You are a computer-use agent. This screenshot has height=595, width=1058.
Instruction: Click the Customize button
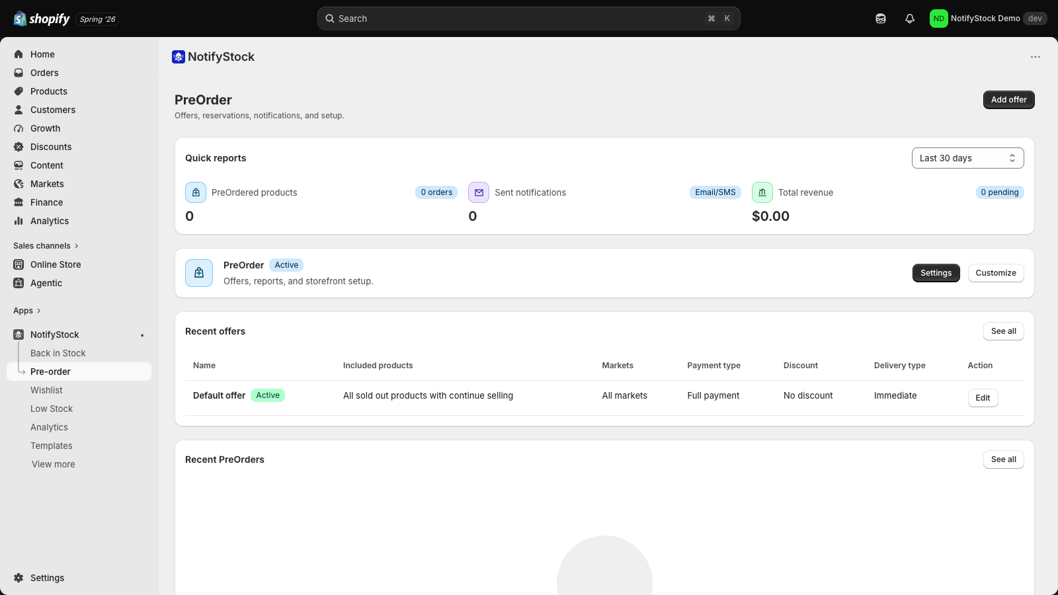[996, 273]
